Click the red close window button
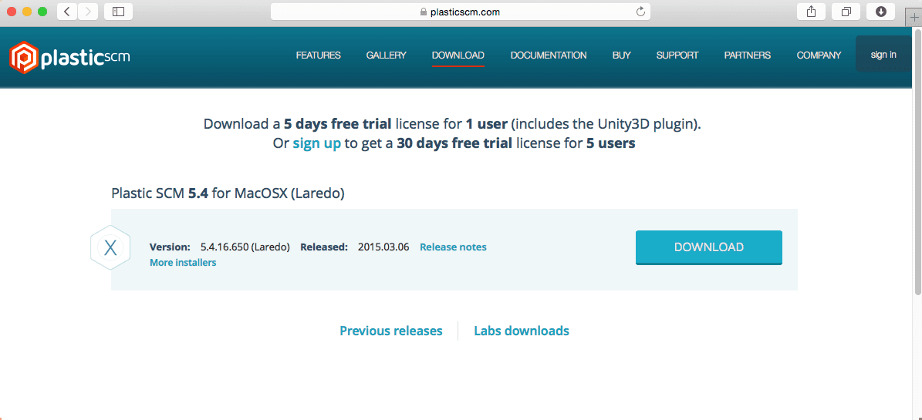922x420 pixels. (x=11, y=11)
